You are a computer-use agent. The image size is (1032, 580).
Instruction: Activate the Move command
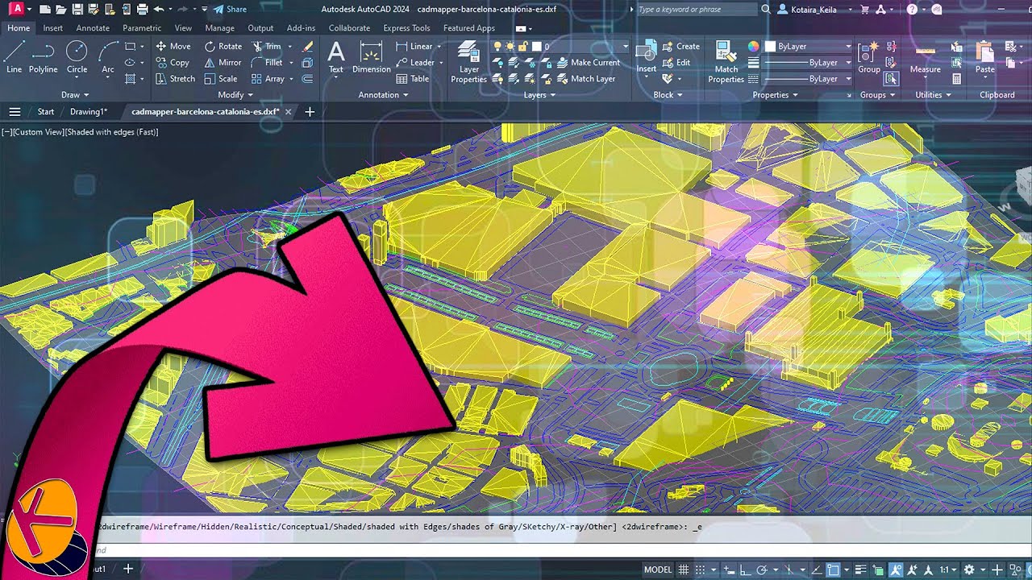click(x=173, y=47)
